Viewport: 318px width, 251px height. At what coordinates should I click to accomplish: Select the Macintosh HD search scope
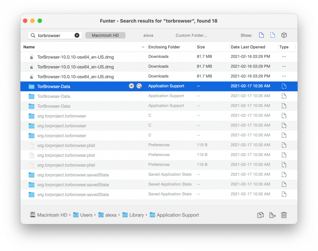[x=105, y=36]
